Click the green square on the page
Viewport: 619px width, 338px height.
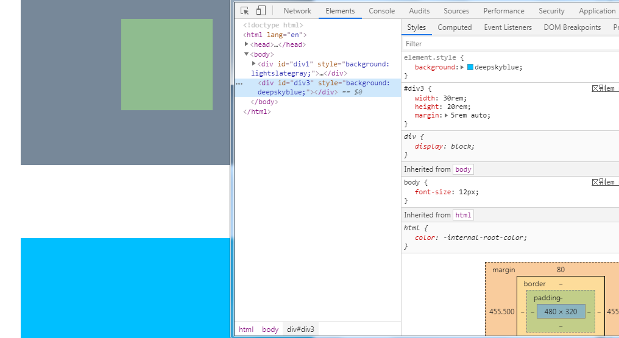(166, 65)
